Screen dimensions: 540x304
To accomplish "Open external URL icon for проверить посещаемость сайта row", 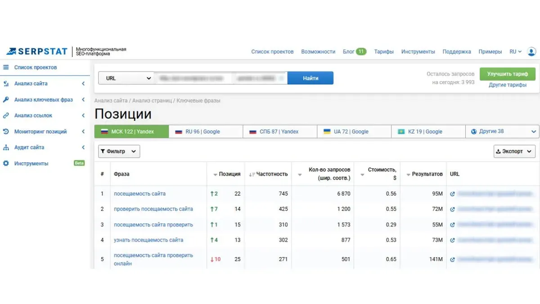I will pos(453,209).
